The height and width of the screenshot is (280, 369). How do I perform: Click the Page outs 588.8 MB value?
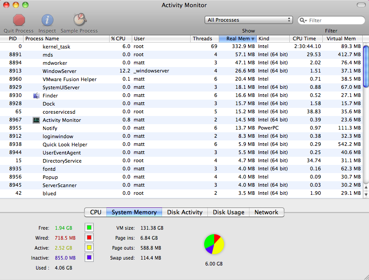[151, 248]
